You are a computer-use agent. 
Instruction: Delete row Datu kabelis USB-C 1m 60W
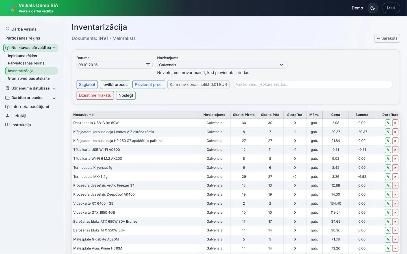tap(395, 123)
